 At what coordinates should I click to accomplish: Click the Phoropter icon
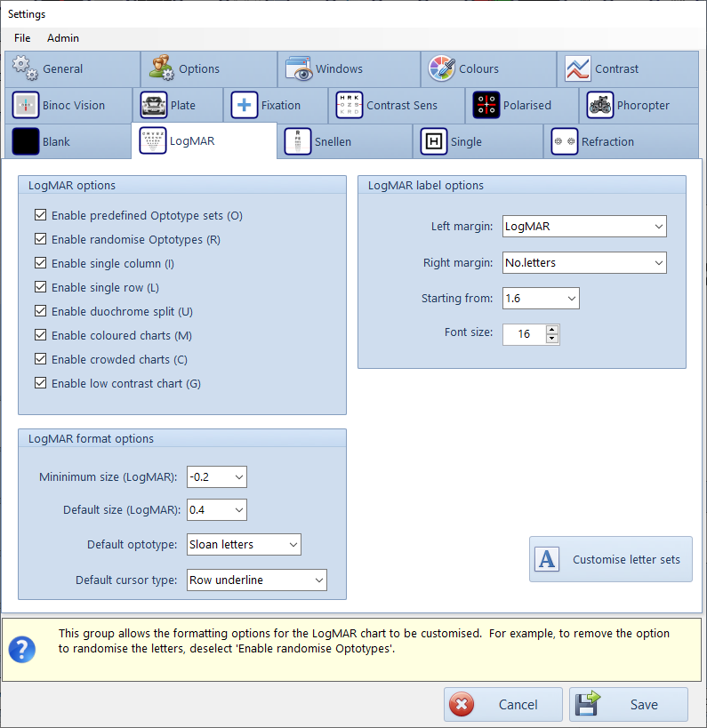(x=600, y=105)
